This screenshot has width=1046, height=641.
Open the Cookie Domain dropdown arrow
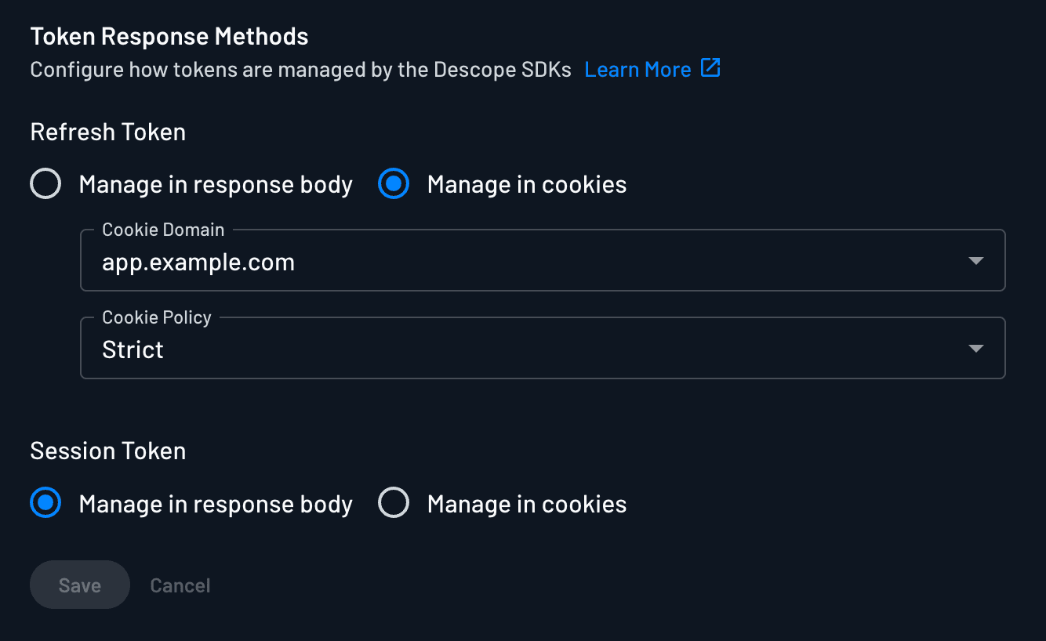click(975, 259)
